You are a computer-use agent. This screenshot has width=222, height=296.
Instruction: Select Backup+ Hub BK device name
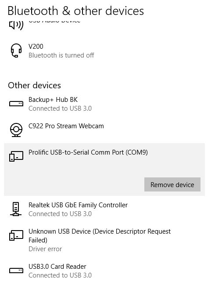[53, 100]
